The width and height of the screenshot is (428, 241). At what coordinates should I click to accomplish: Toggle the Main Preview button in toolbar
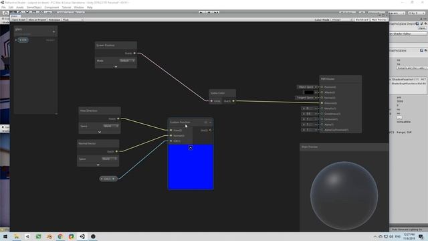click(x=379, y=19)
